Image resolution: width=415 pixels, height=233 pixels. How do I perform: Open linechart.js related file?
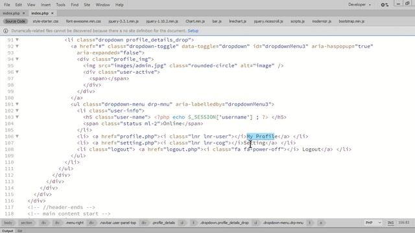pos(237,21)
